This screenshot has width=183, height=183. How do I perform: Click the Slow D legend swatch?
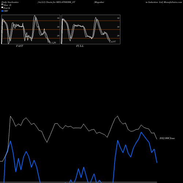click(x=2, y=4)
